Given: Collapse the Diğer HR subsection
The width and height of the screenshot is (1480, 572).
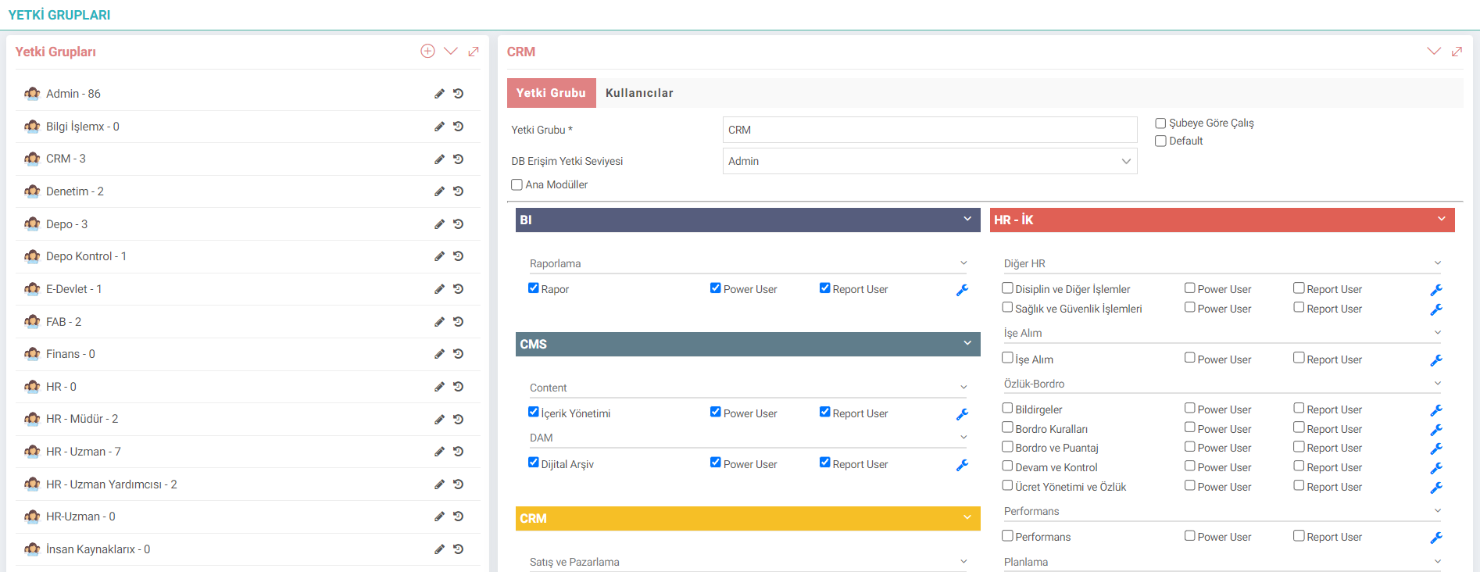Looking at the screenshot, I should [x=1438, y=263].
